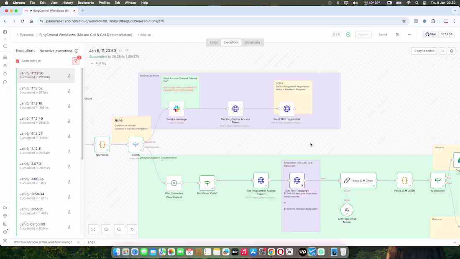Click the Chrome address bar URL
Viewport: 460px width, 259px height.
105,21
